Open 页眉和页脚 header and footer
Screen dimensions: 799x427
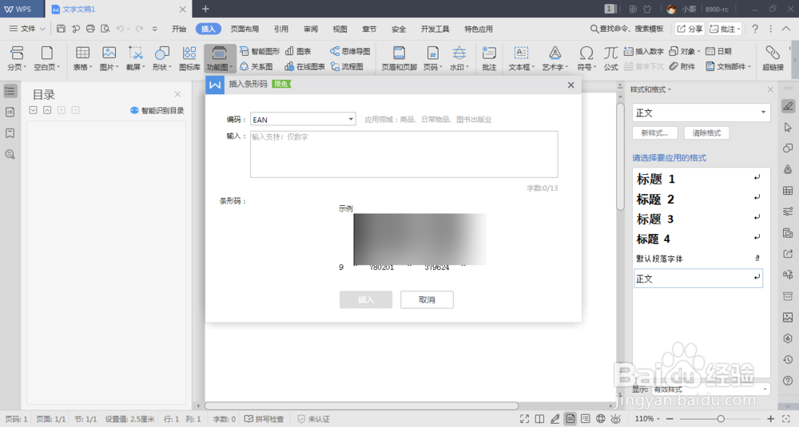[399, 58]
